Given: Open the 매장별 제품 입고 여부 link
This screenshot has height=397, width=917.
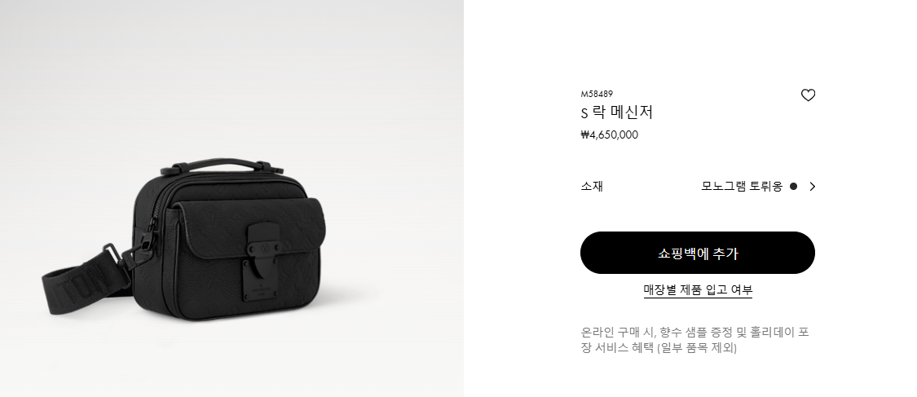Looking at the screenshot, I should pos(698,290).
